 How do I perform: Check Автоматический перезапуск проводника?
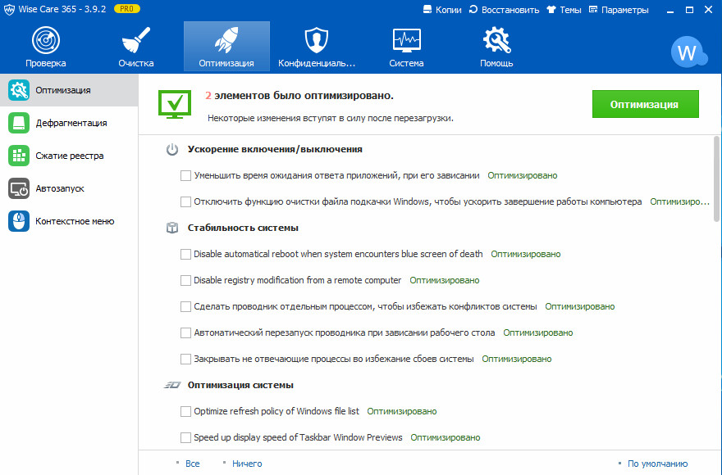(185, 333)
